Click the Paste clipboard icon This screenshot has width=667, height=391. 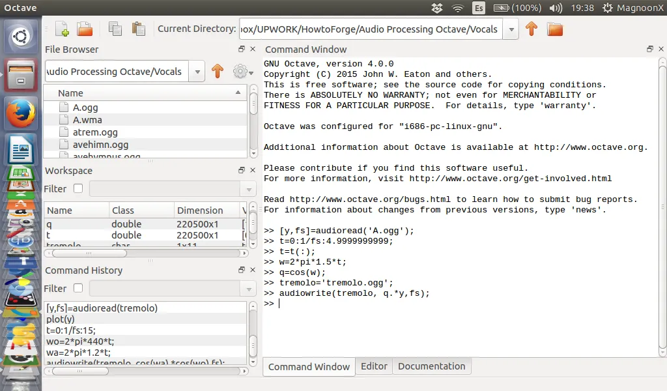point(138,29)
